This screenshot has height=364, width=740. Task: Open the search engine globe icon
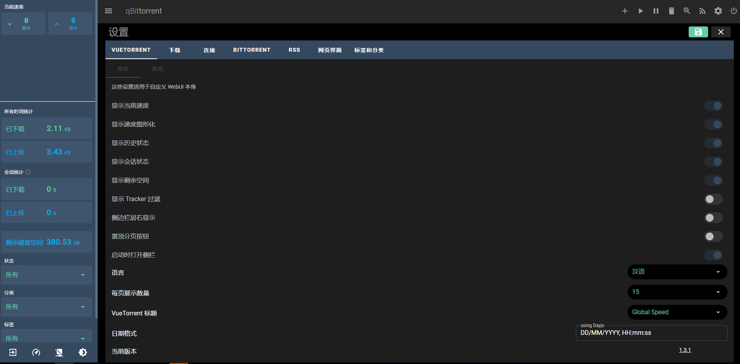coord(687,11)
